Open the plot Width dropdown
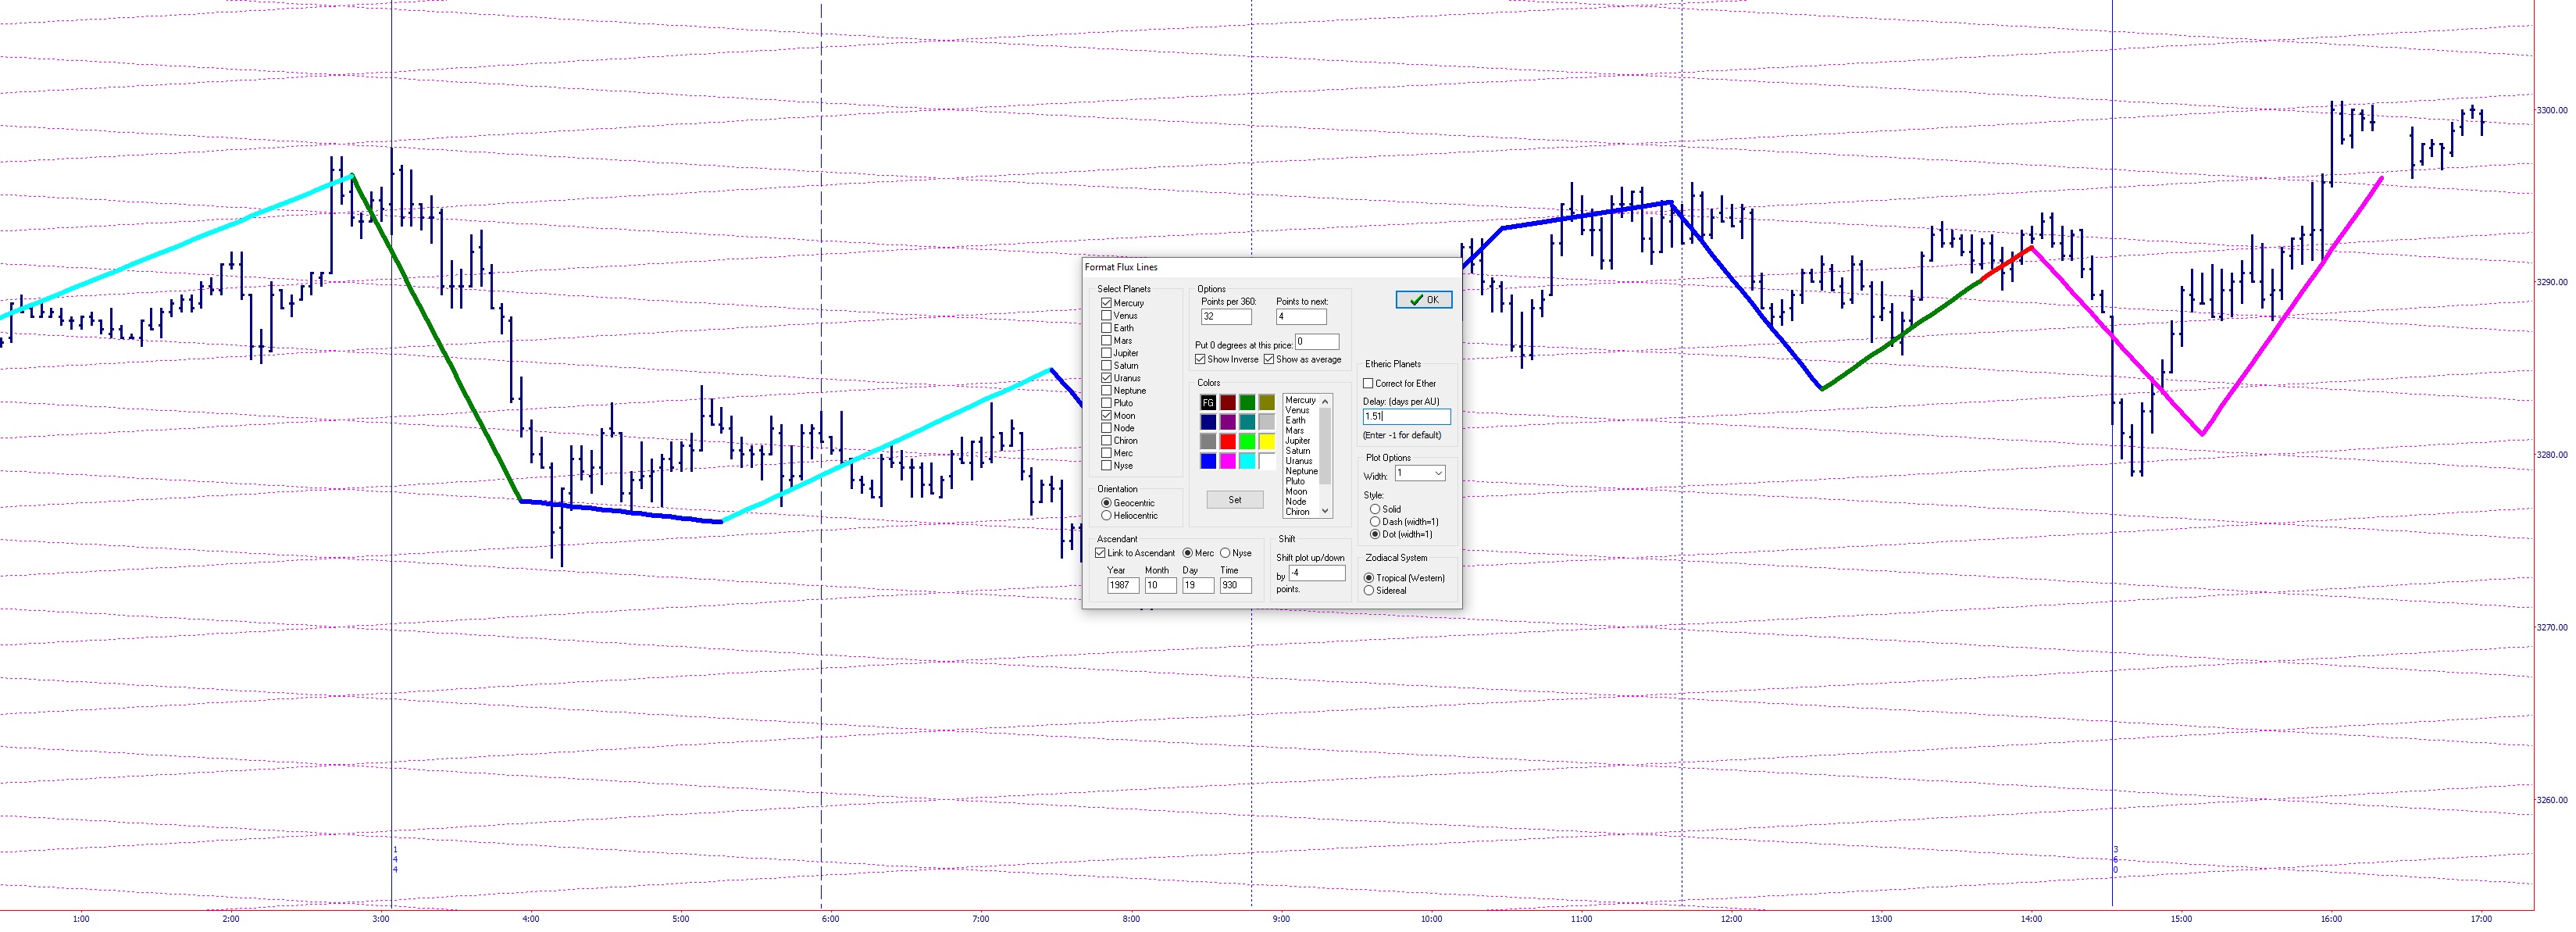The image size is (2576, 932). 1420,473
